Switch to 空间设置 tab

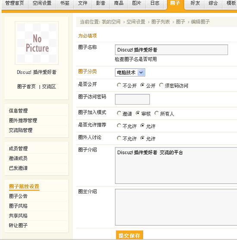tap(42, 3)
